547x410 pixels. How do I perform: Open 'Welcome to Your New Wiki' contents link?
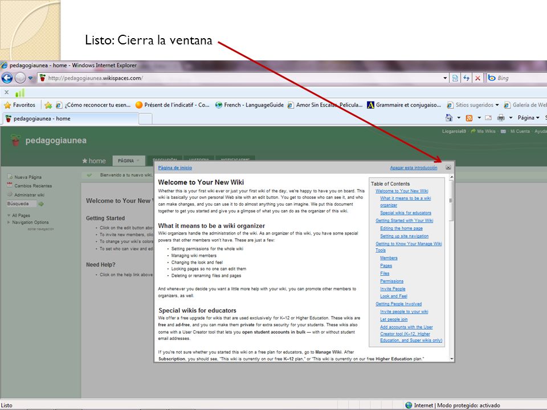[402, 191]
